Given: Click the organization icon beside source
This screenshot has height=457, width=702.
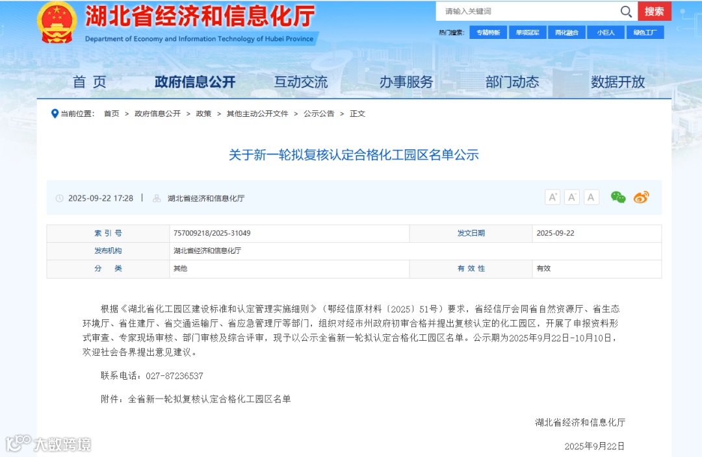Looking at the screenshot, I should tap(157, 198).
